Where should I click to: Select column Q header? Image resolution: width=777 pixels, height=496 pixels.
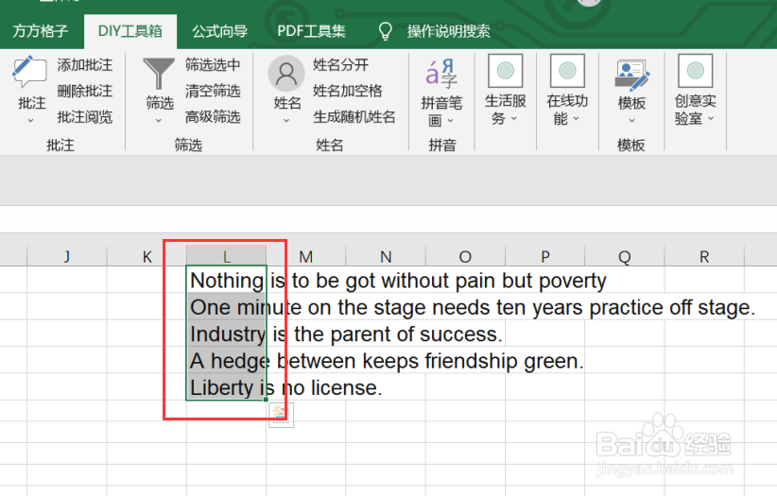pyautogui.click(x=625, y=256)
